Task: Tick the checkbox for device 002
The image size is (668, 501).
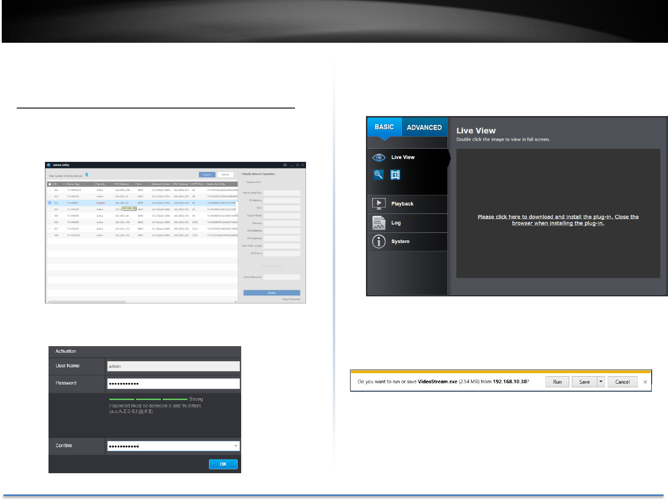Action: click(50, 197)
